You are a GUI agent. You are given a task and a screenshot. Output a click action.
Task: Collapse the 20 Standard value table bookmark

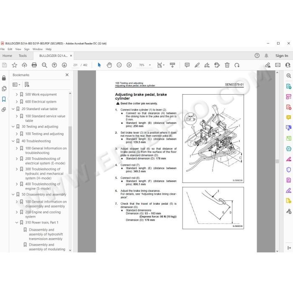click(x=13, y=109)
